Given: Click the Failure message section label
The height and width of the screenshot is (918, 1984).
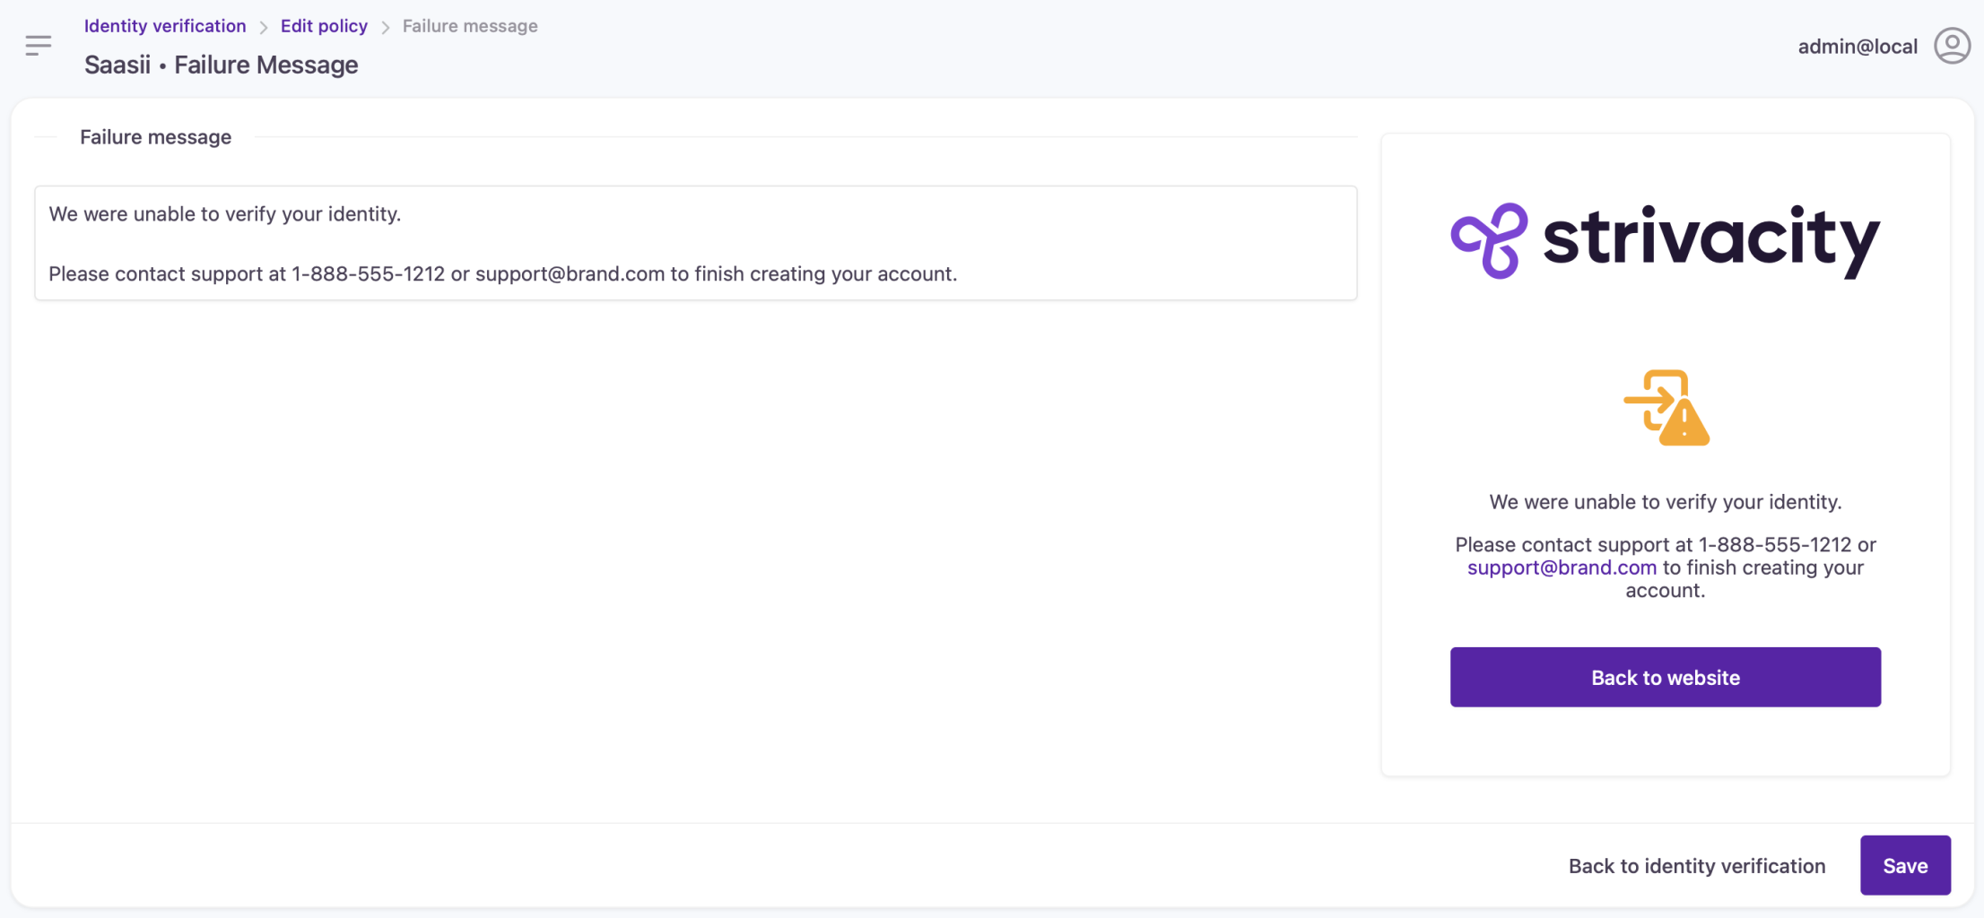Looking at the screenshot, I should (155, 137).
